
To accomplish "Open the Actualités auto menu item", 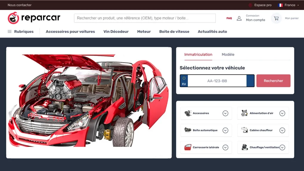I will coord(212,32).
